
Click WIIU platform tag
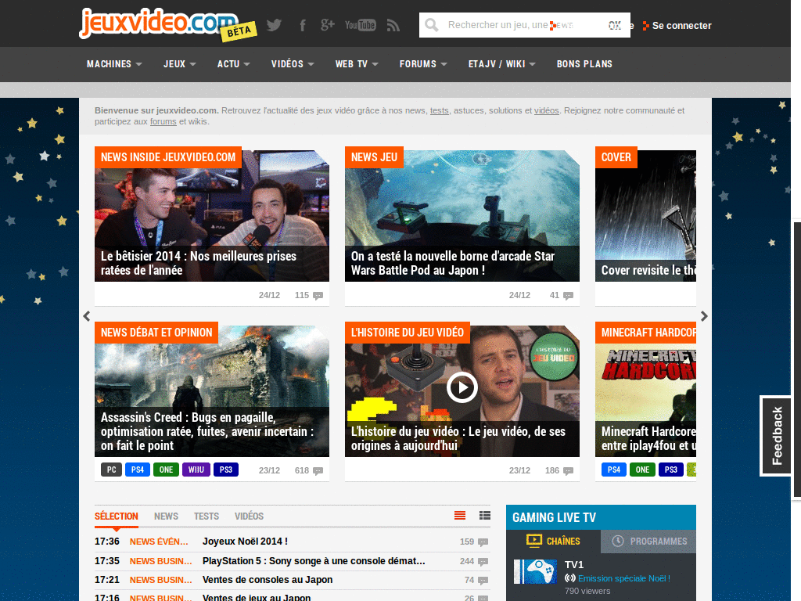click(196, 470)
